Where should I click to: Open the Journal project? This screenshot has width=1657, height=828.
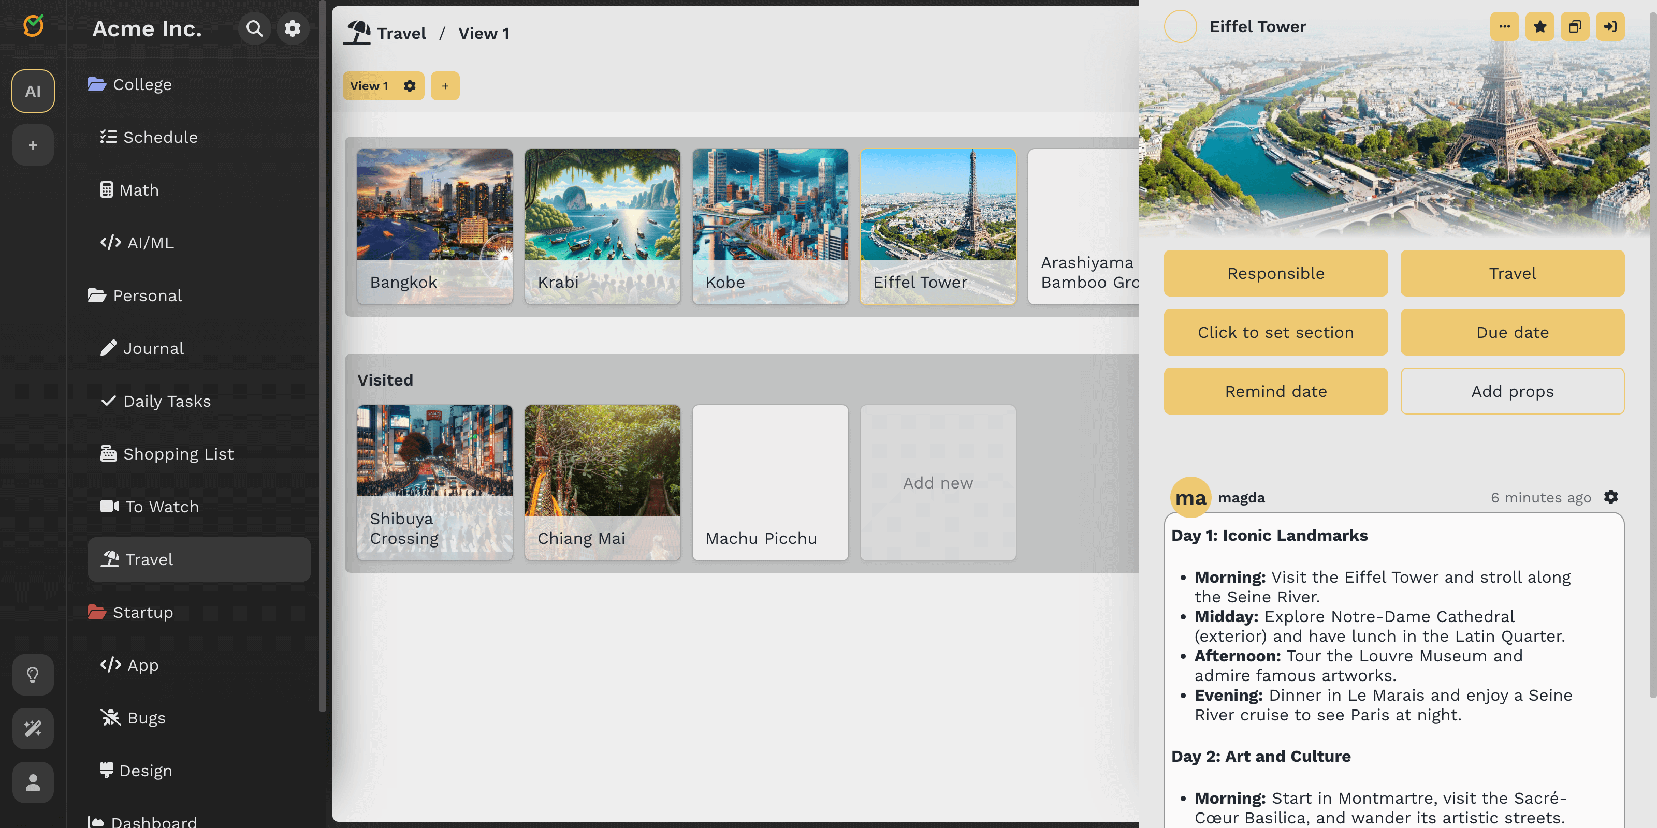coord(199,348)
